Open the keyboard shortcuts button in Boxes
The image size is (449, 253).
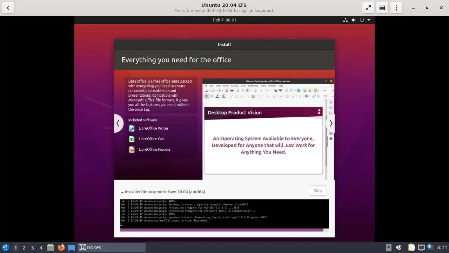coord(382,8)
